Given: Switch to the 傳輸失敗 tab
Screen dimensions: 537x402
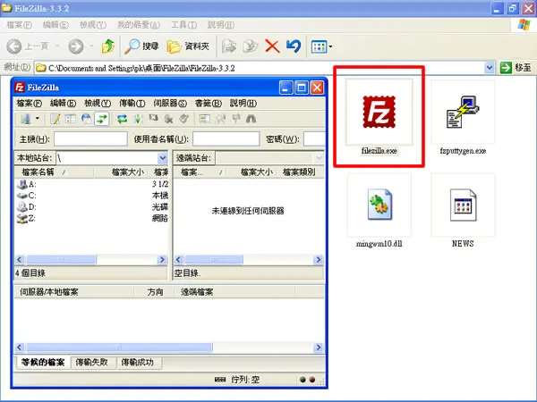Looking at the screenshot, I should coord(92,363).
